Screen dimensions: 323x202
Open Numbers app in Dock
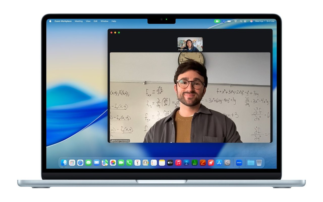(195, 163)
